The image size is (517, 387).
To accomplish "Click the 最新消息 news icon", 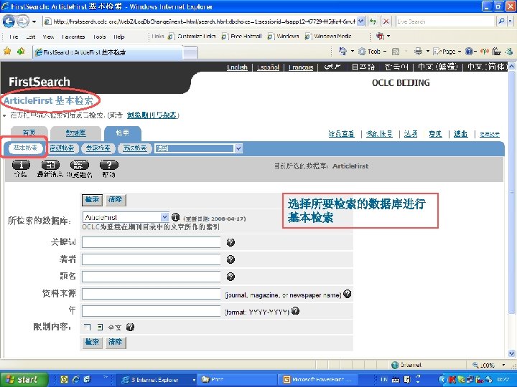I will coord(50,165).
